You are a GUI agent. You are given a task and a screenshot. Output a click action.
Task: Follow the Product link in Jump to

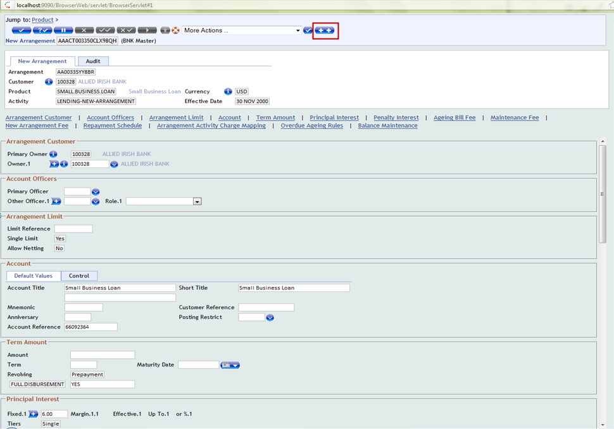pos(42,20)
